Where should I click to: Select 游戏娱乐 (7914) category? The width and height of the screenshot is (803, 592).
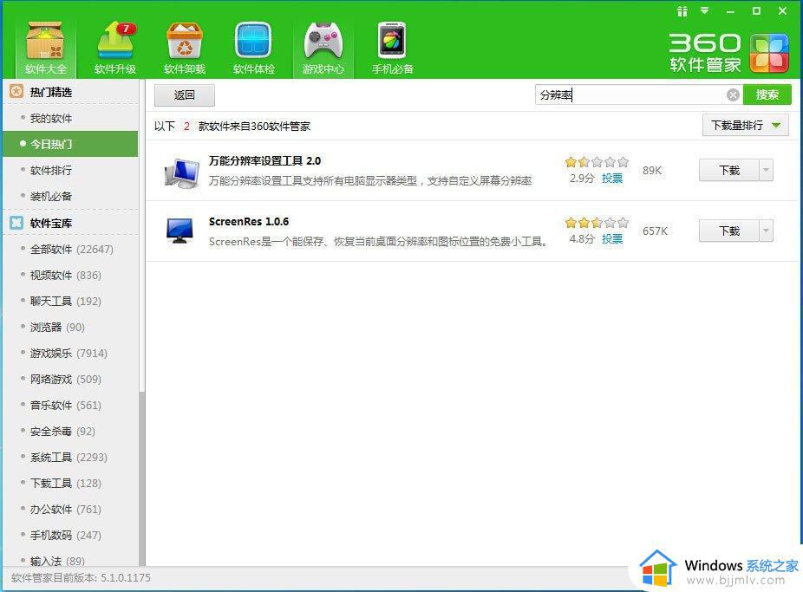(x=70, y=353)
